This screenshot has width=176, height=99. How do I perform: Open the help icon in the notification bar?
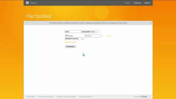[150, 23]
